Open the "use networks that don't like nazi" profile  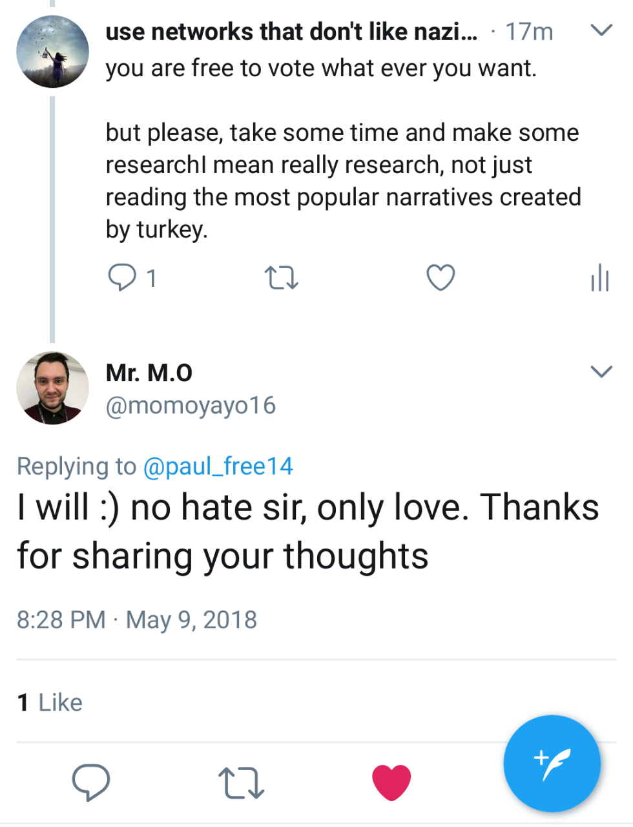tap(291, 31)
